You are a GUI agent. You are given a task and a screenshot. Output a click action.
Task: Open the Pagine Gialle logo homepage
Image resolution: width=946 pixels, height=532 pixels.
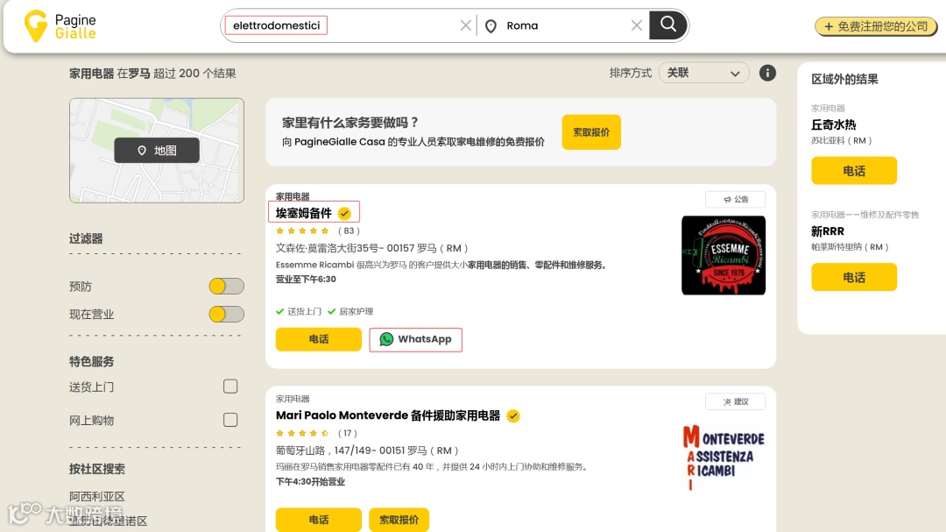(x=60, y=26)
